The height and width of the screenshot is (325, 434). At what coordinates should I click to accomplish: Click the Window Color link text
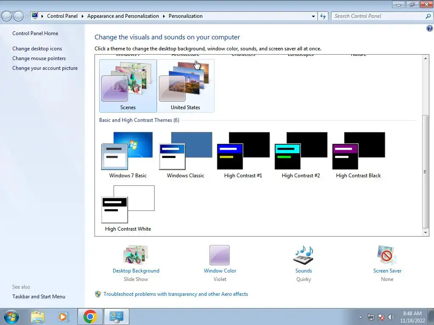click(x=220, y=271)
